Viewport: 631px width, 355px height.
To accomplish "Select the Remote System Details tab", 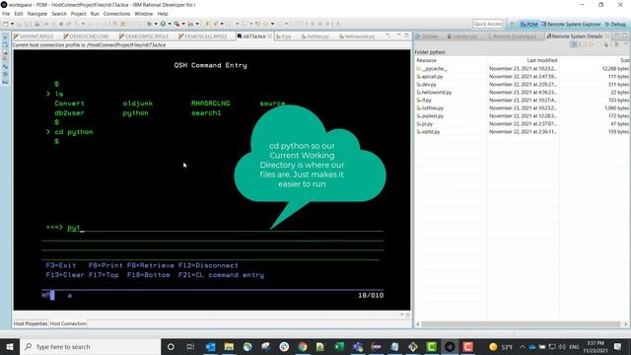I will (x=574, y=36).
